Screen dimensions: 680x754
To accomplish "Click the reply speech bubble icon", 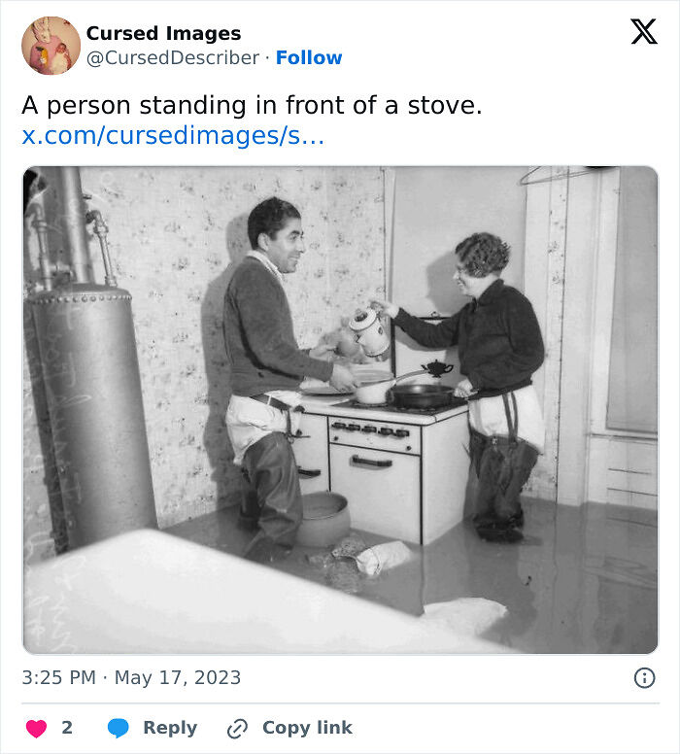I will pyautogui.click(x=118, y=728).
